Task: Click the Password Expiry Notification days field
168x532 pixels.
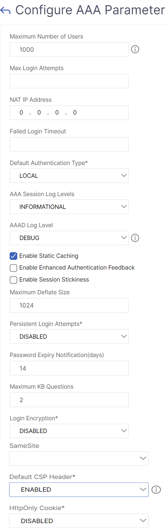Action: [x=69, y=368]
